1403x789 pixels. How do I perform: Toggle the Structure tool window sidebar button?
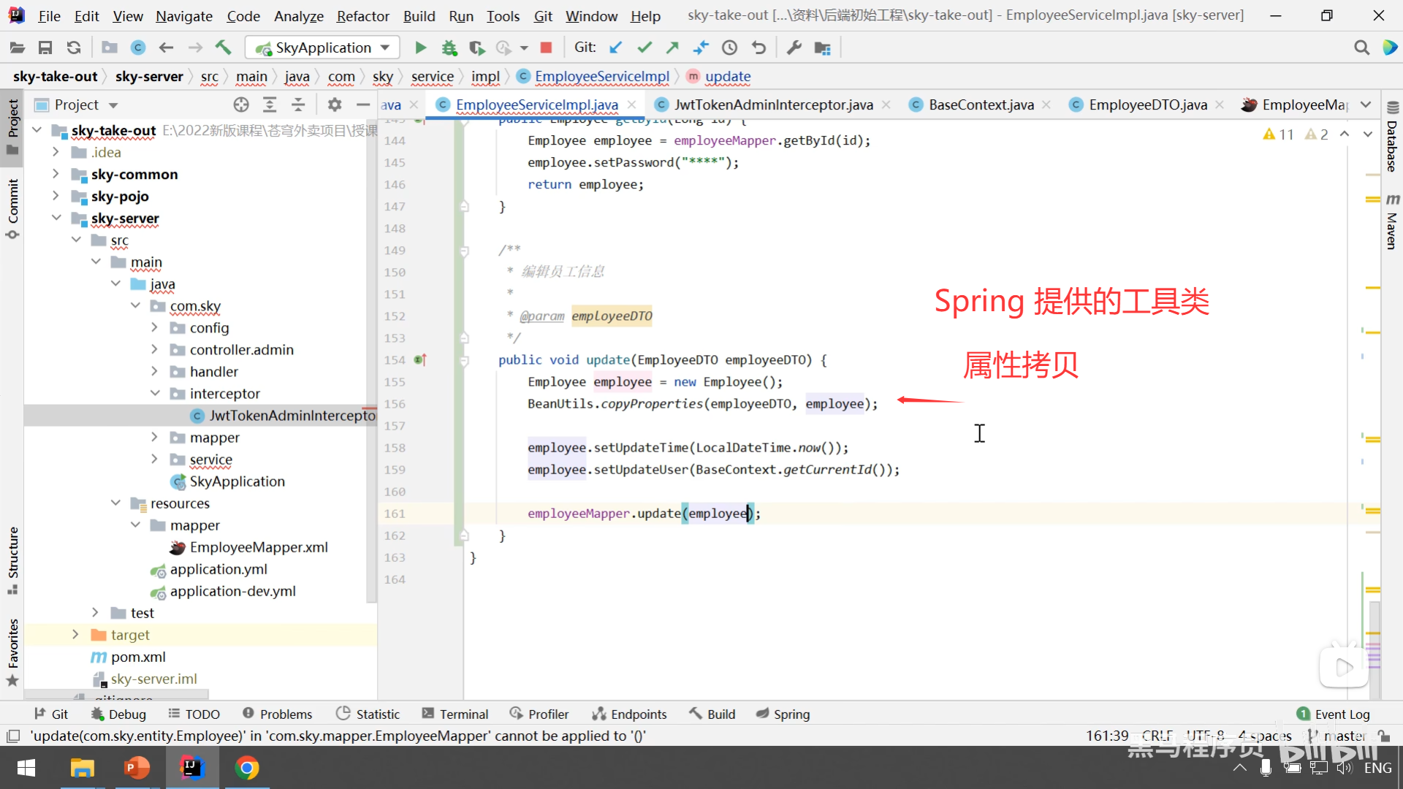[12, 559]
